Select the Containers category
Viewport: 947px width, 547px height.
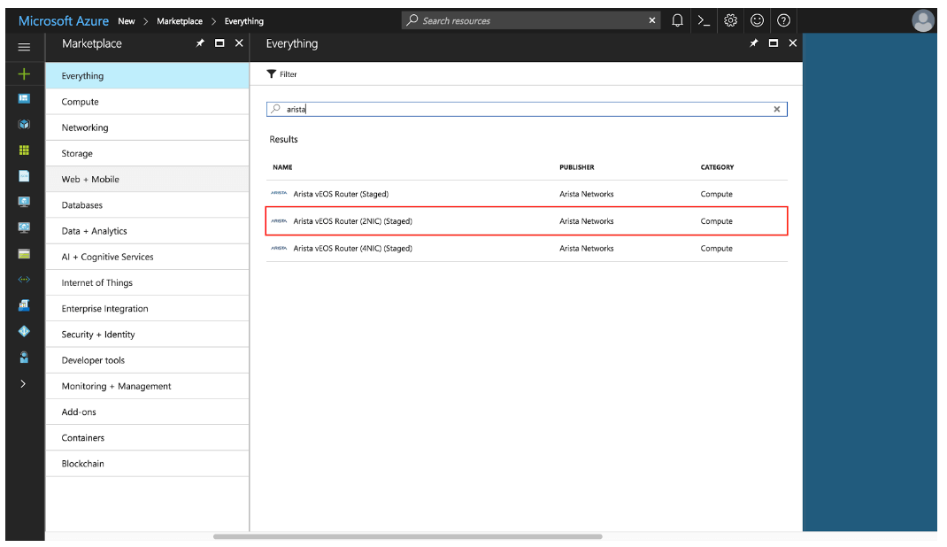tap(148, 438)
